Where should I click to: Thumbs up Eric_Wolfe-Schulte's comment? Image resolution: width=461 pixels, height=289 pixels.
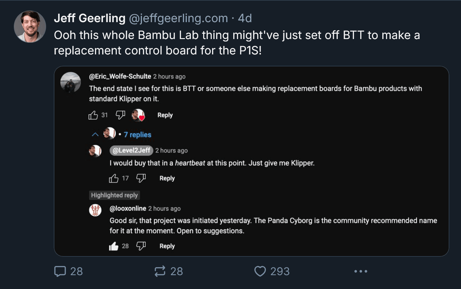[93, 115]
